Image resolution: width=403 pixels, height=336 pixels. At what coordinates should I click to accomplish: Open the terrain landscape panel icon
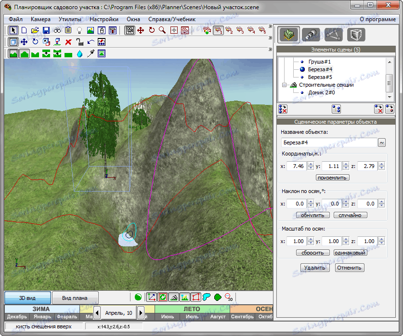point(288,35)
